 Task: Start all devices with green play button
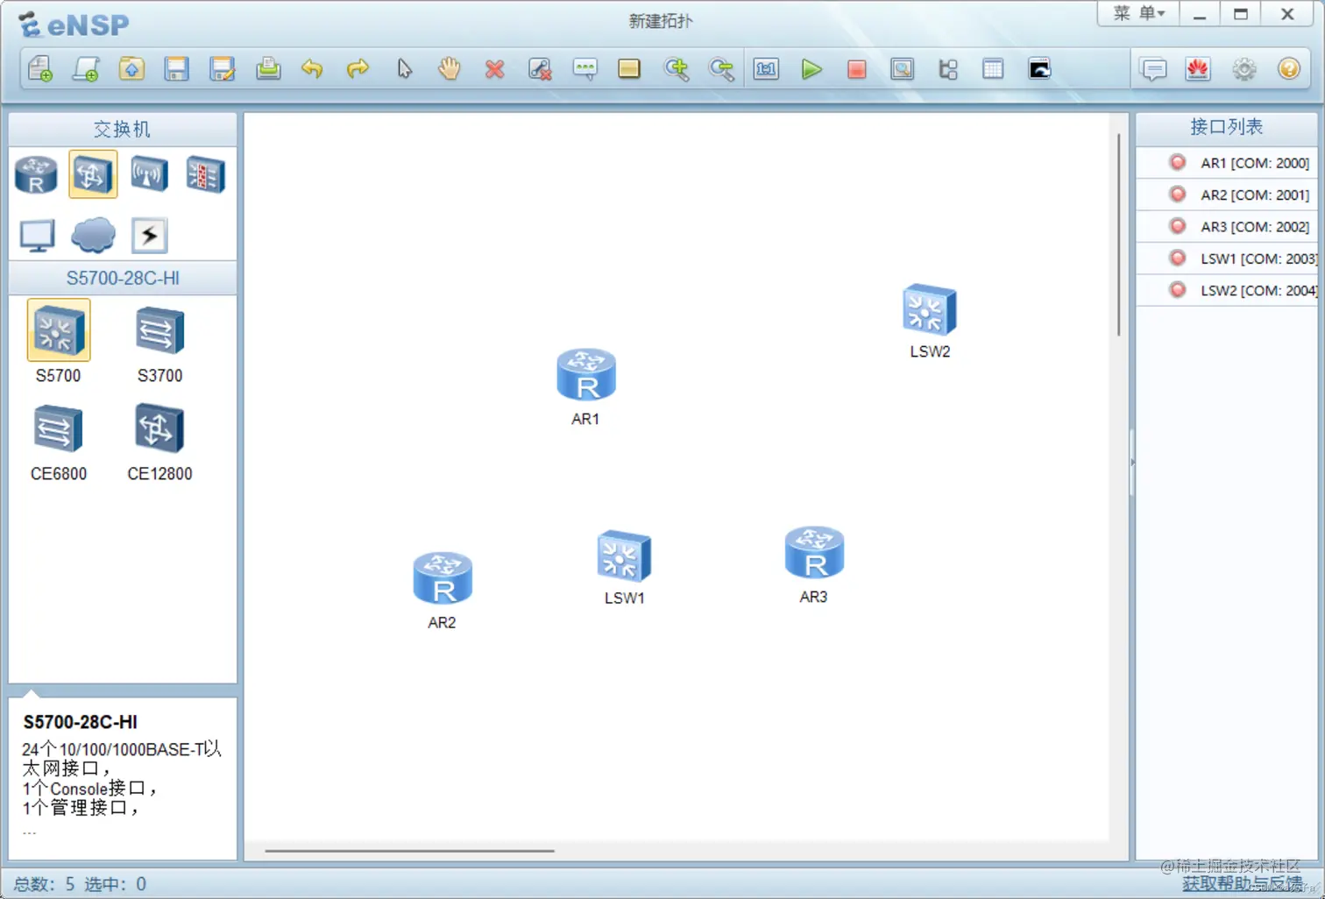[811, 69]
